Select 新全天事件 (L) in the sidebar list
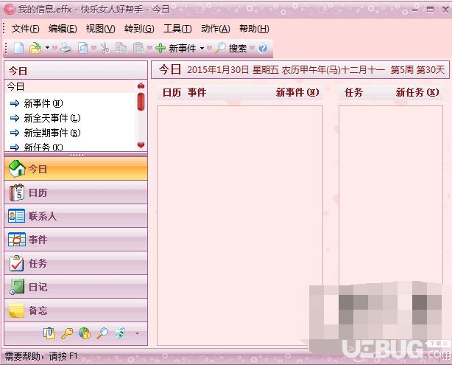Image resolution: width=452 pixels, height=365 pixels. click(52, 118)
